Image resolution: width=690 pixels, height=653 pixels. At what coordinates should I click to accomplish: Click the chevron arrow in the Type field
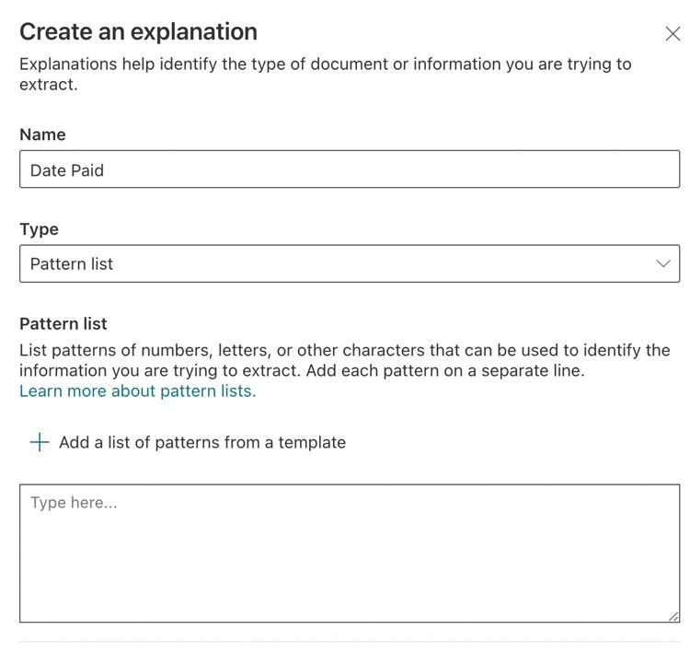[662, 263]
